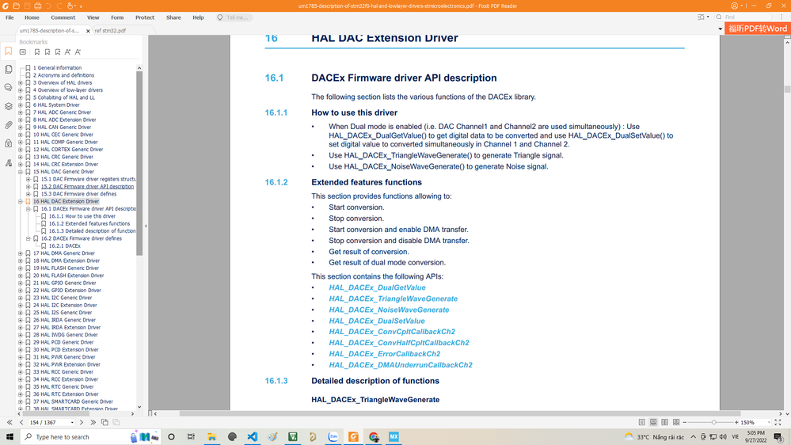Open the Pages thumbnail panel icon
The height and width of the screenshot is (445, 791).
(9, 69)
